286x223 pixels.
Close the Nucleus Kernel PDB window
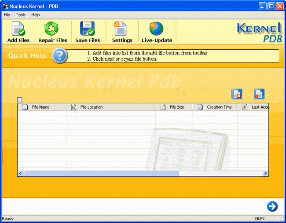click(x=279, y=7)
